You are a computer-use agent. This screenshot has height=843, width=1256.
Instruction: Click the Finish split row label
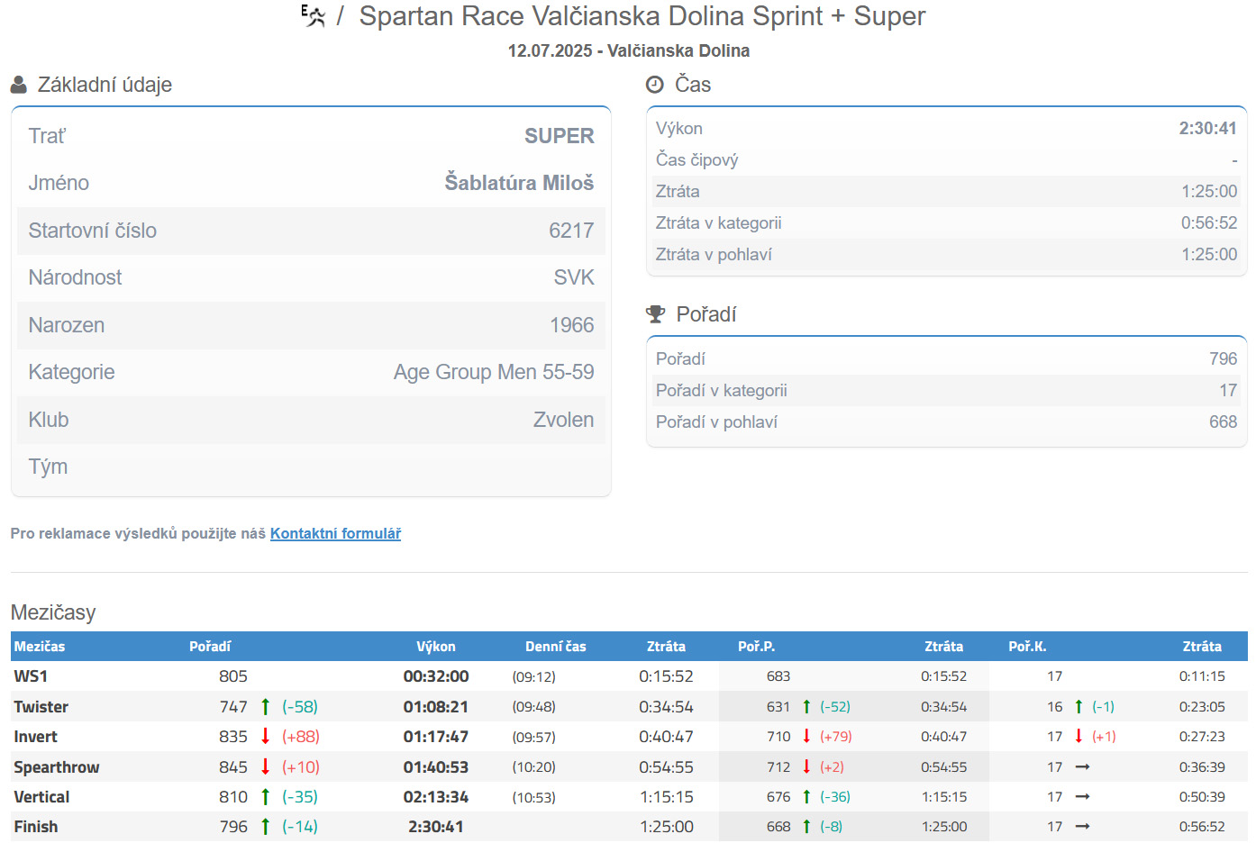pyautogui.click(x=36, y=827)
